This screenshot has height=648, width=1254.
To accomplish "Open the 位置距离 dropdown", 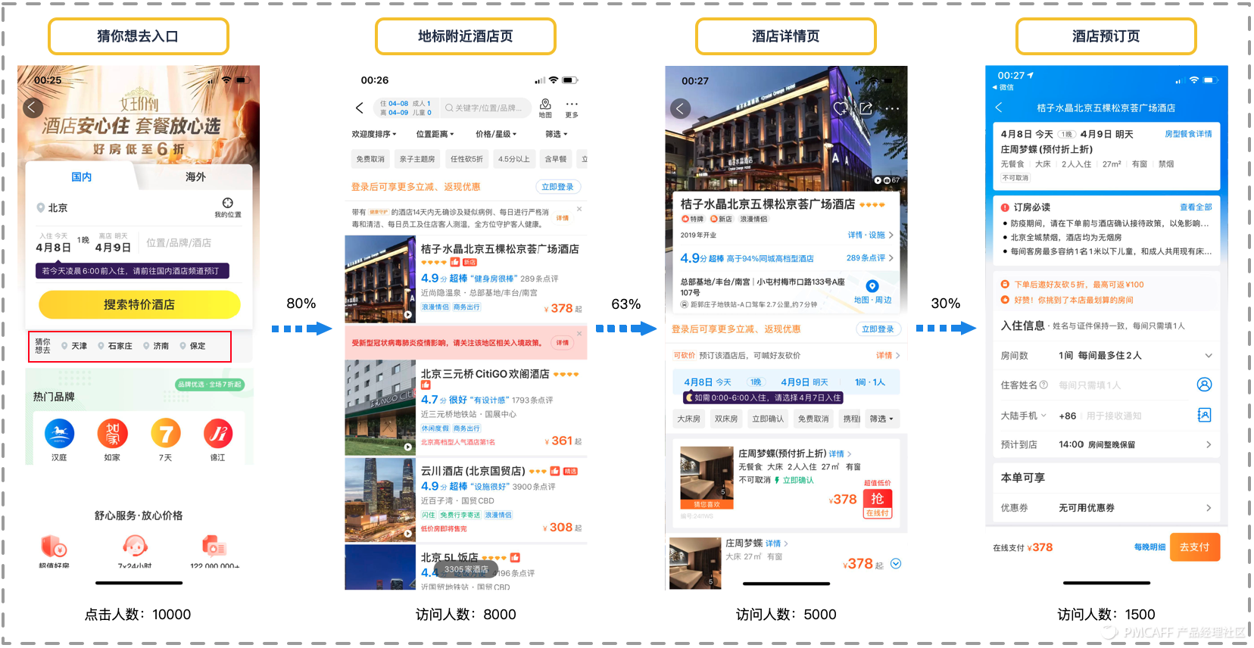I will 435,134.
